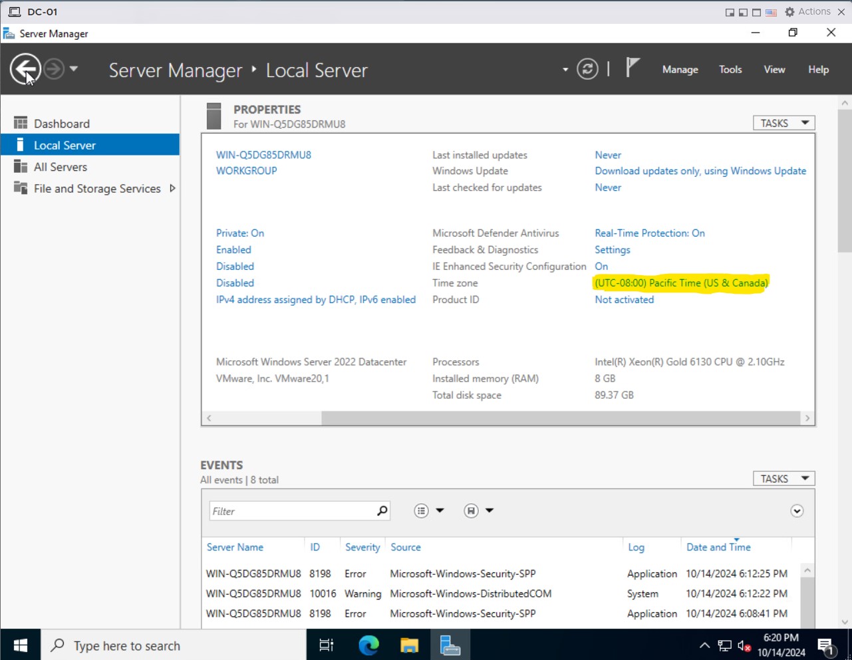Click the Not activated Product ID link
This screenshot has height=660, width=852.
click(624, 300)
